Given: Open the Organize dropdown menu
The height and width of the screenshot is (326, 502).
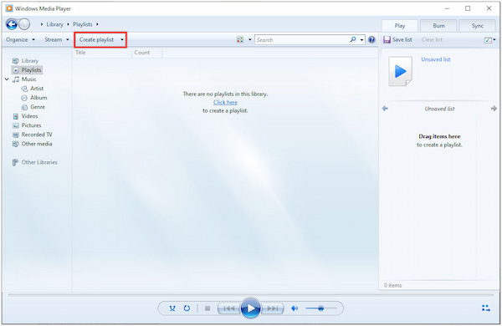Looking at the screenshot, I should [20, 39].
